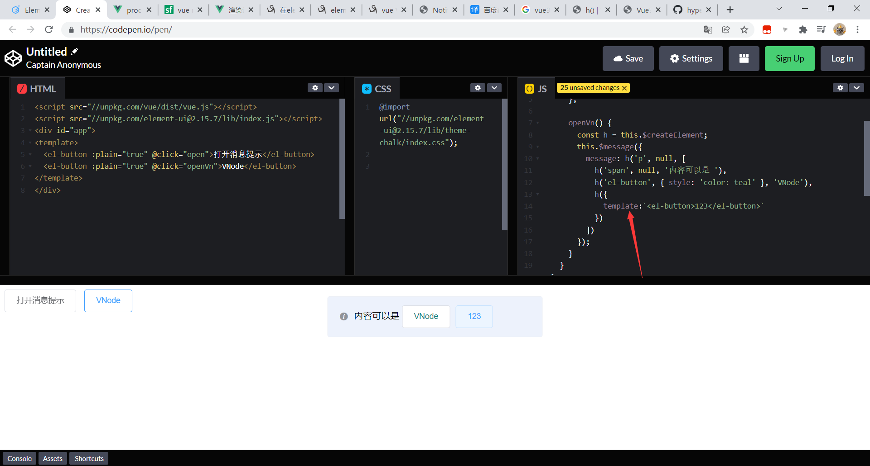
Task: Click template line in JS code
Action: [683, 206]
